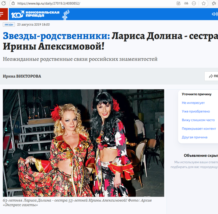Toggle the speaker sound icon in the header
Screen dimensions: 218x214
(215, 14)
